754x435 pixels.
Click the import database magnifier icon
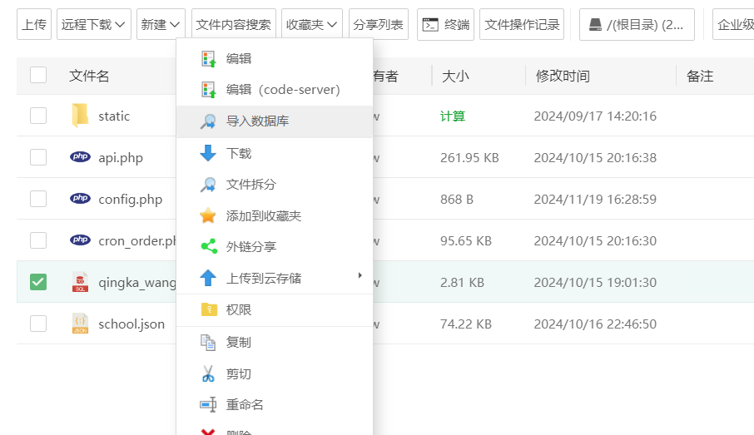208,121
